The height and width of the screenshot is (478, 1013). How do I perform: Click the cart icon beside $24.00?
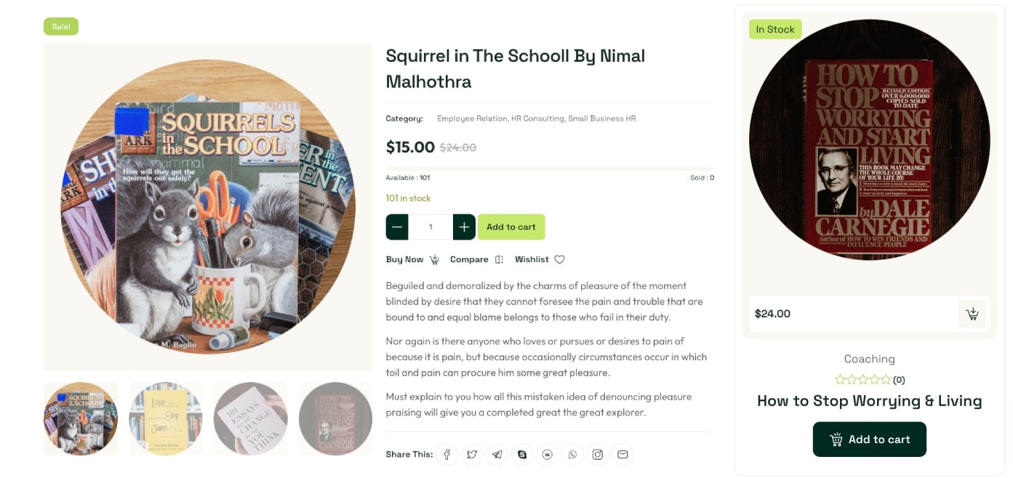coord(972,314)
